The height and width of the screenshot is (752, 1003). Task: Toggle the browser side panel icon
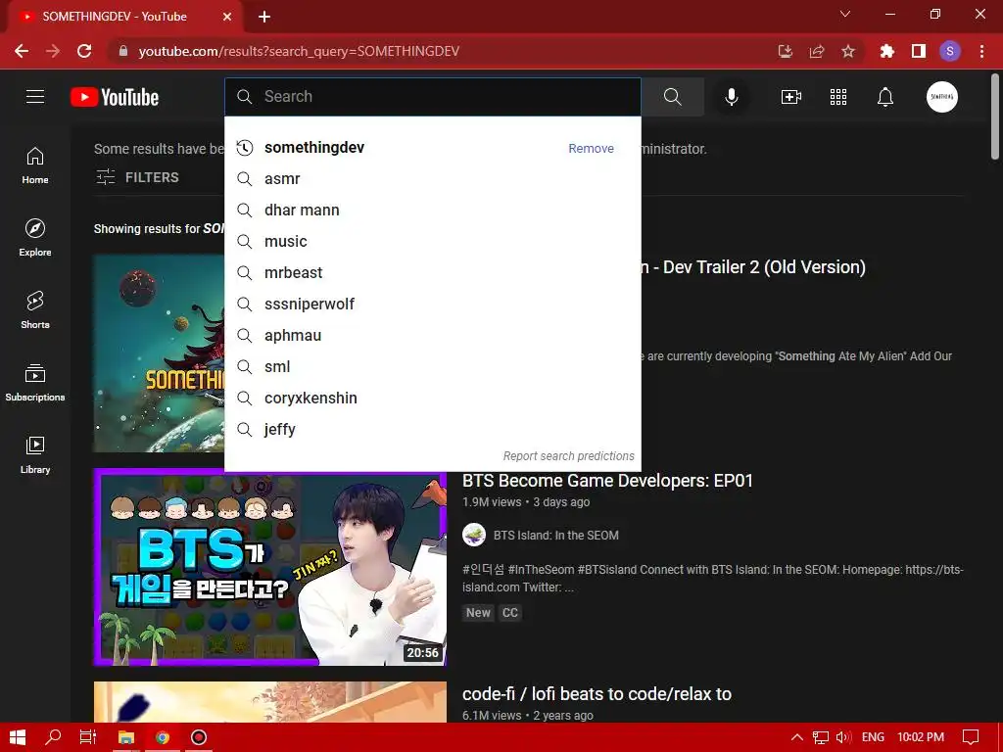[919, 51]
